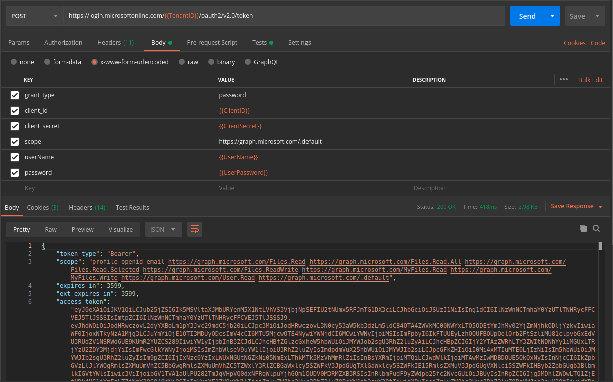Open the three-dots column options menu

(563, 80)
